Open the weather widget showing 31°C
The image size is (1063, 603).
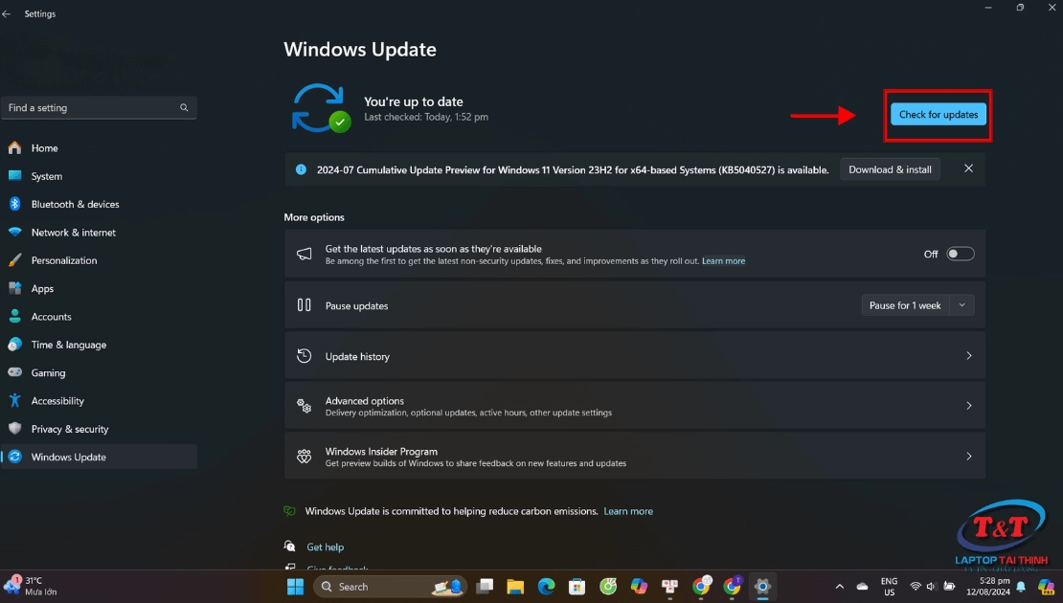coord(32,587)
